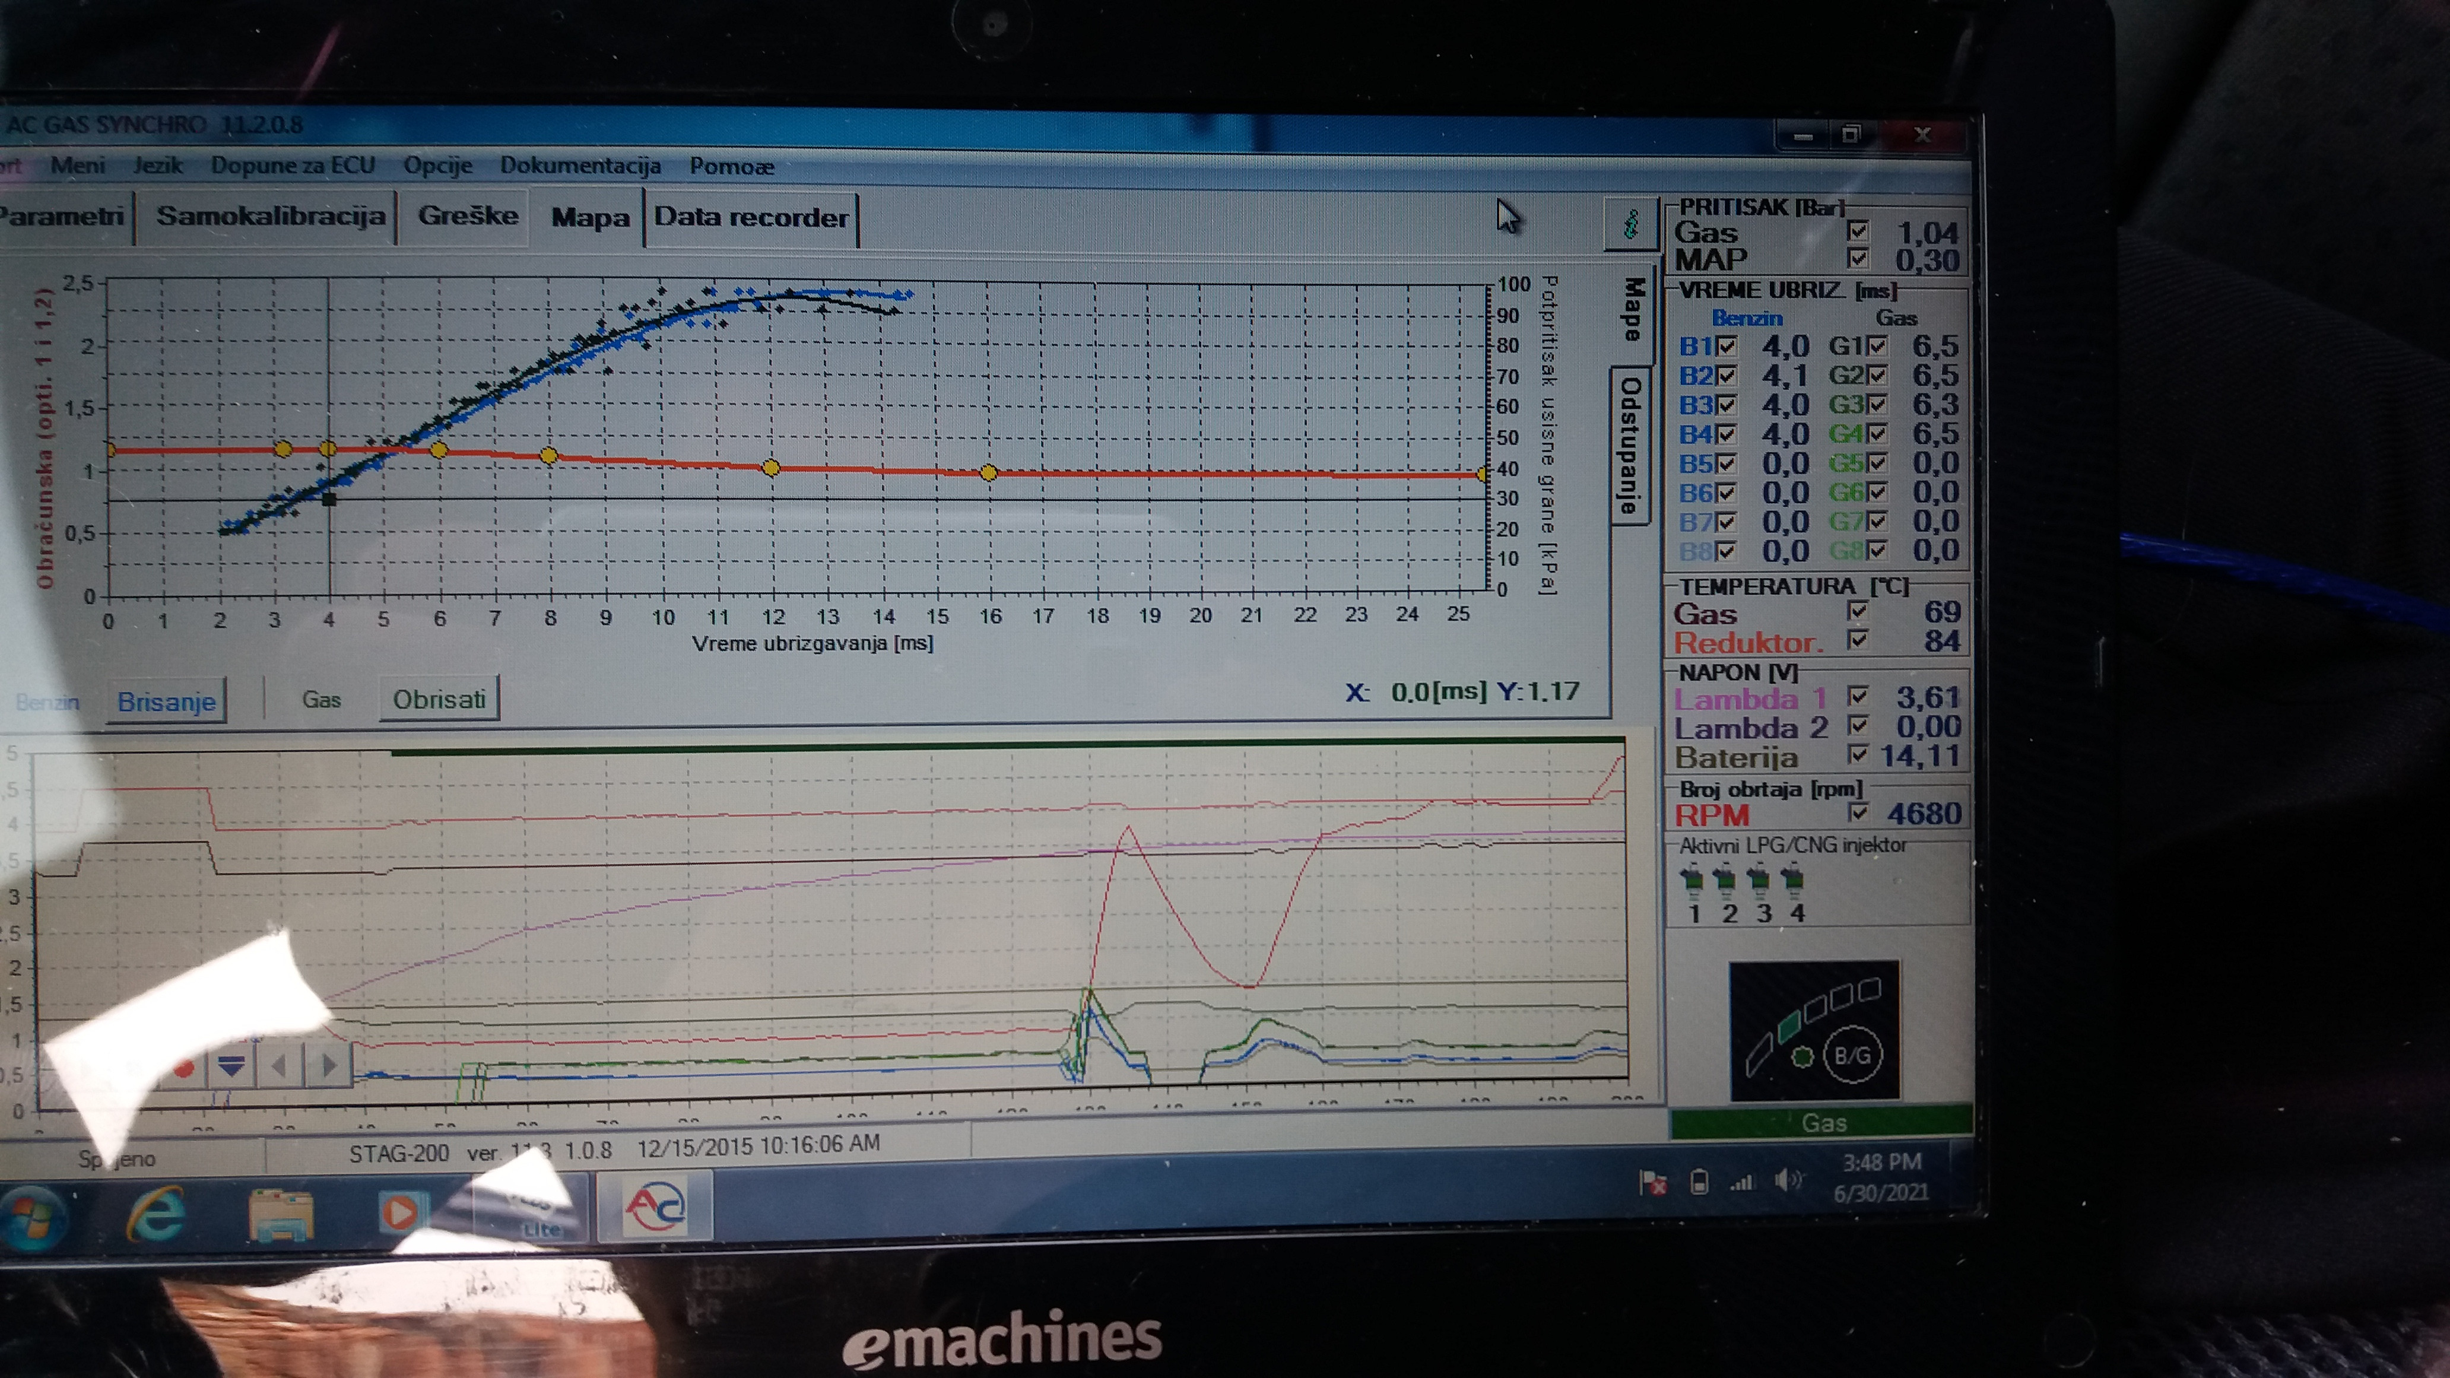Toggle the Reduktor temperature checkbox
This screenshot has height=1378, width=2450.
coord(1858,639)
